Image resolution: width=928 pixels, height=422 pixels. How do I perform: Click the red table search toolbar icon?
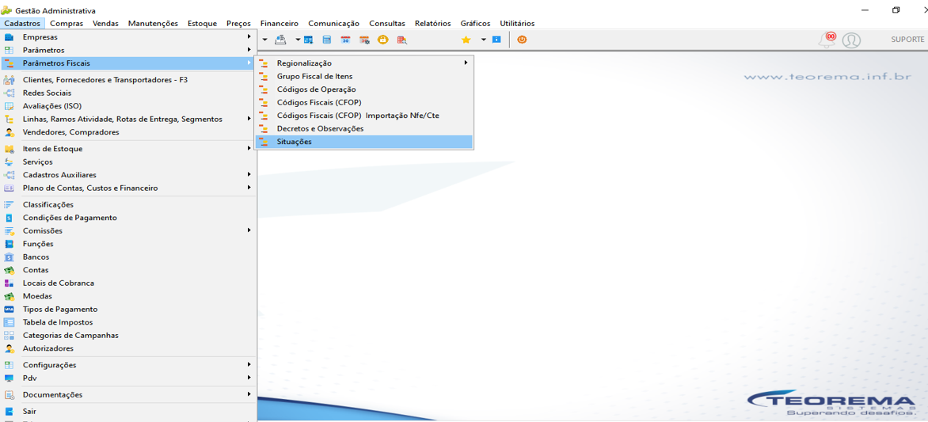tap(402, 40)
